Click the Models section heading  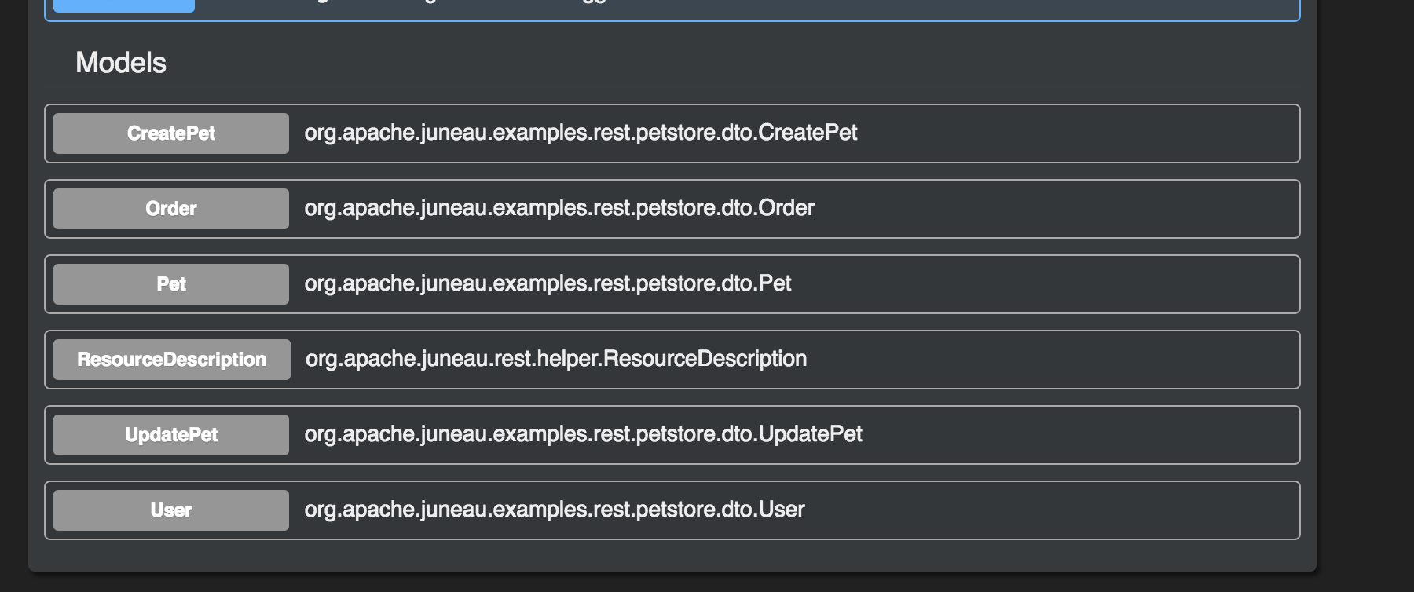(x=121, y=63)
